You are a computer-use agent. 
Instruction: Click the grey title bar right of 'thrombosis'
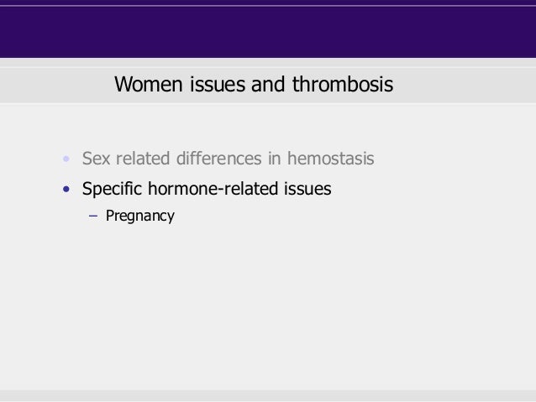[465, 85]
